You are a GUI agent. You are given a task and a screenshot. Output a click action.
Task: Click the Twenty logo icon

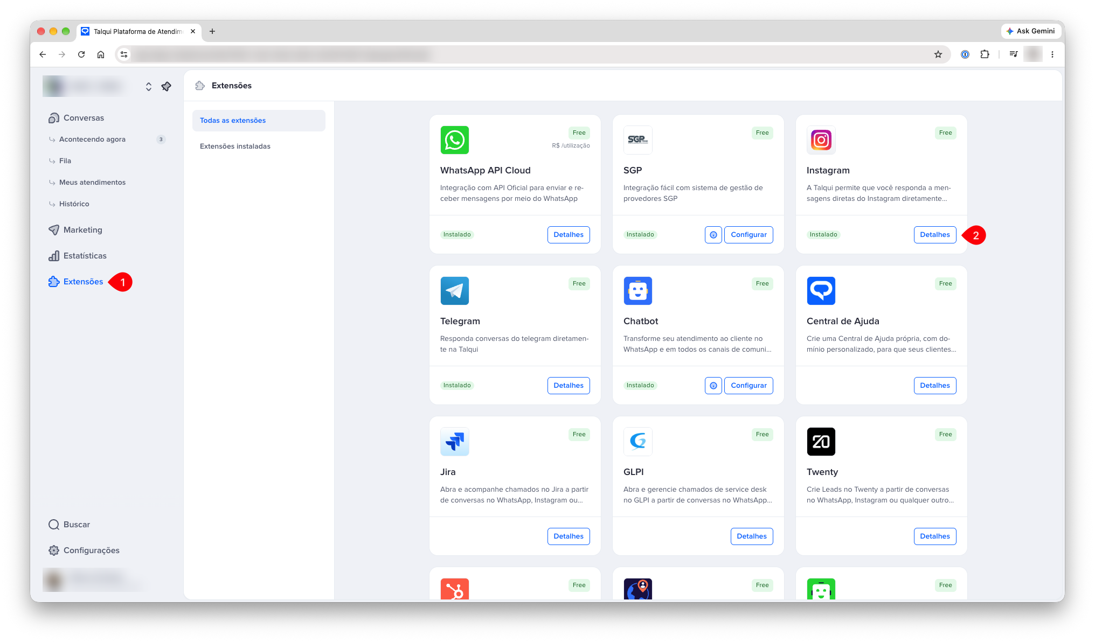(x=821, y=442)
